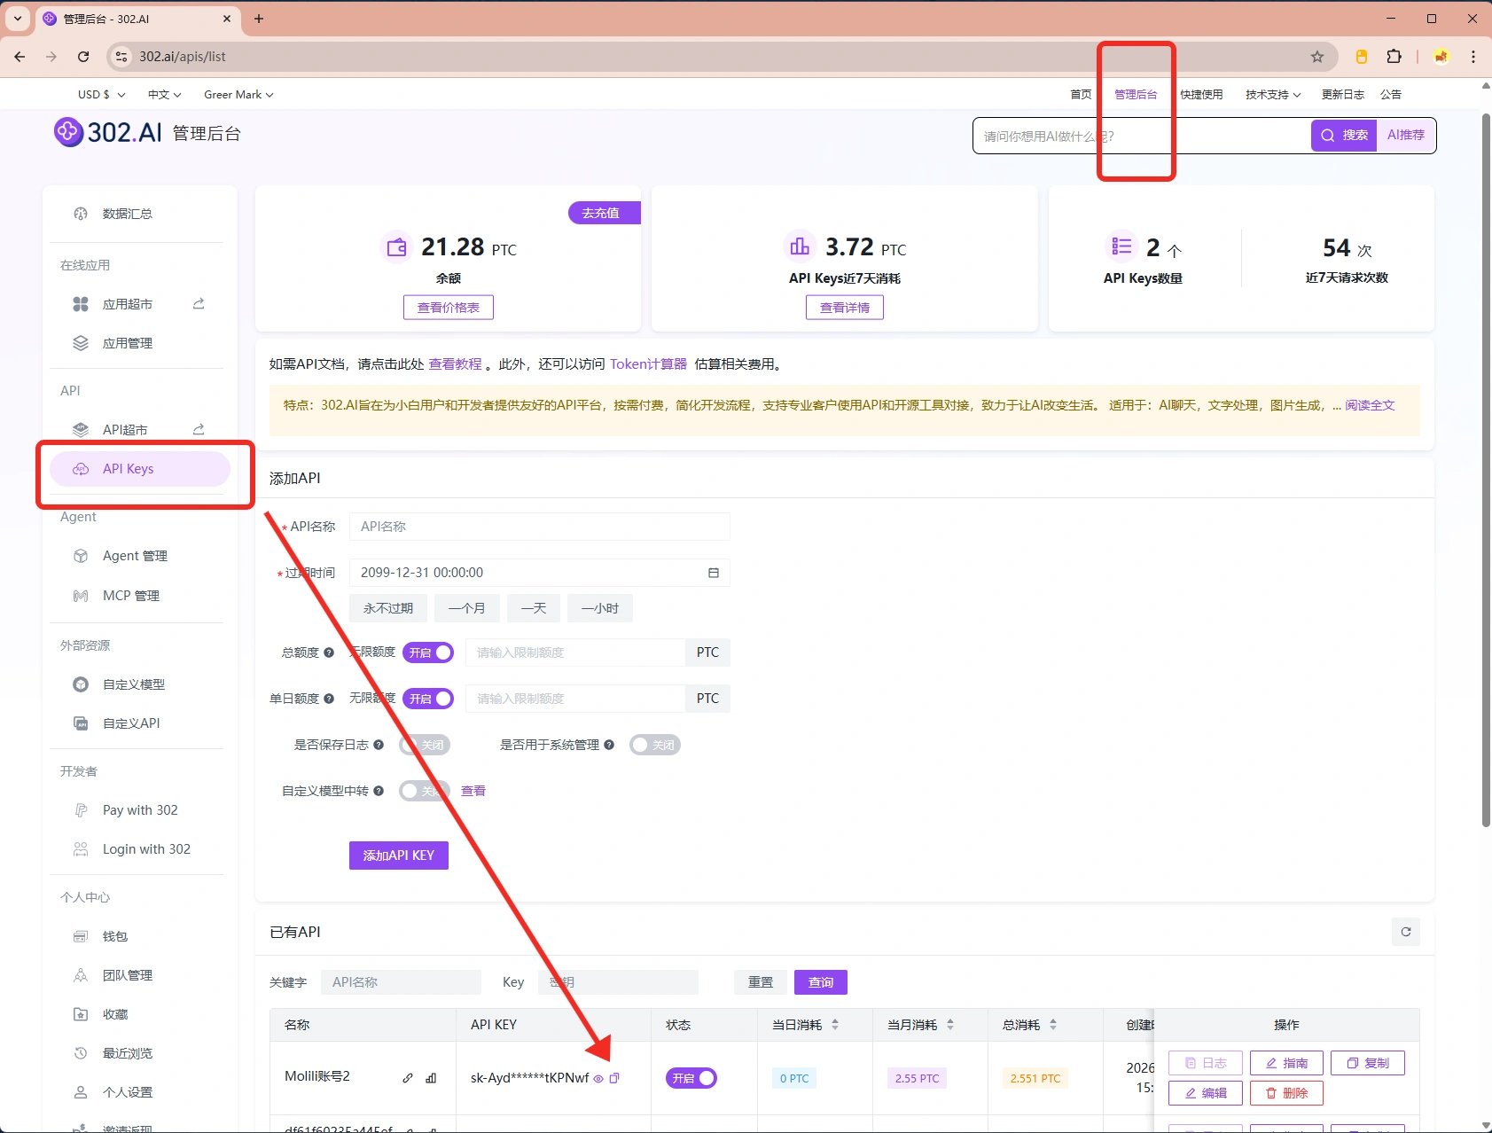Click the link icon next to Molili账号2

(408, 1077)
